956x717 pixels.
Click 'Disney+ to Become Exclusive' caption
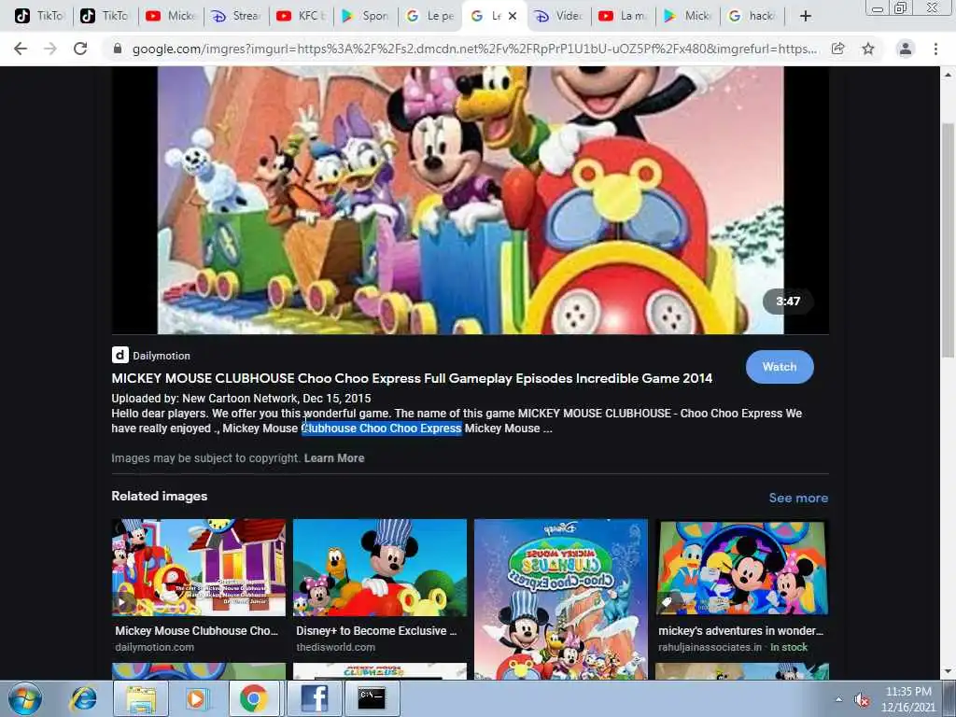tap(376, 631)
